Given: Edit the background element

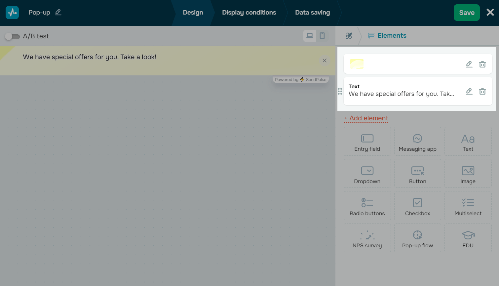Looking at the screenshot, I should point(469,64).
